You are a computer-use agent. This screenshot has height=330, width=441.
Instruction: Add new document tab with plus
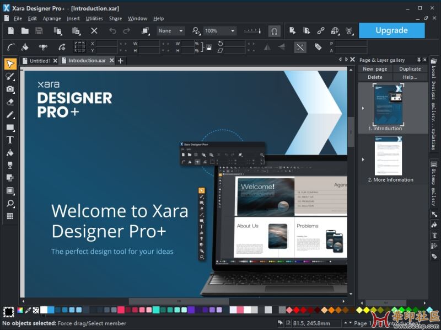pos(121,61)
